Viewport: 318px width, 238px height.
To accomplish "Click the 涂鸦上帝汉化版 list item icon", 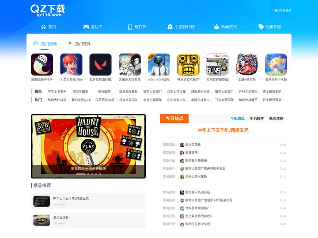I will [182, 176].
